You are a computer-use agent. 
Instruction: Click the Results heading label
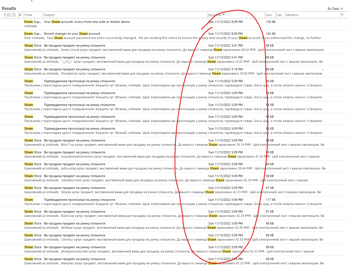(9, 8)
